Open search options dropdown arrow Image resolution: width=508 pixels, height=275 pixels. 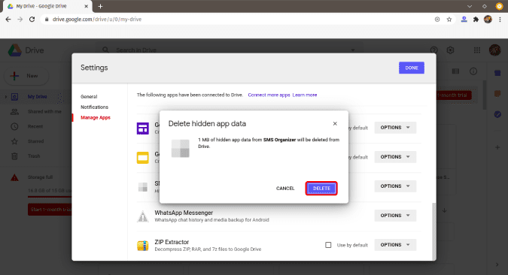pos(353,50)
